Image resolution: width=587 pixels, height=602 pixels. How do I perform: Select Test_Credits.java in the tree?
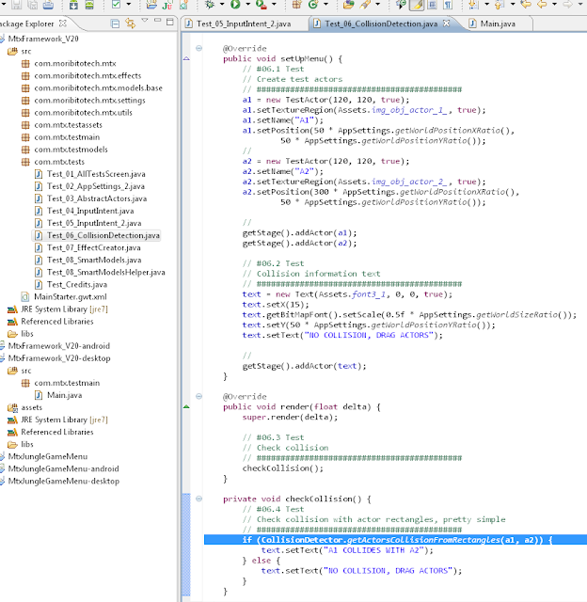coord(77,284)
